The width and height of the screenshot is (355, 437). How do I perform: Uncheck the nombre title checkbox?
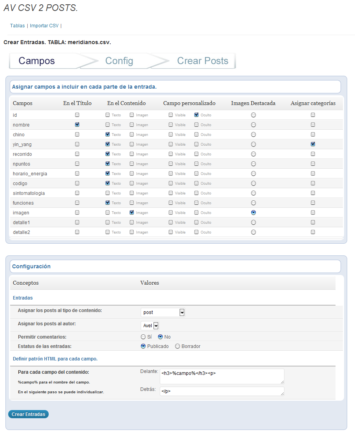77,125
